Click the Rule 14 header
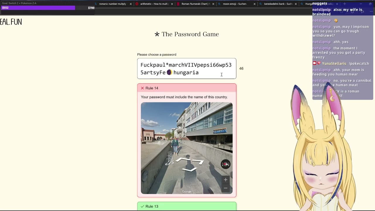The image size is (375, 211). pyautogui.click(x=187, y=88)
